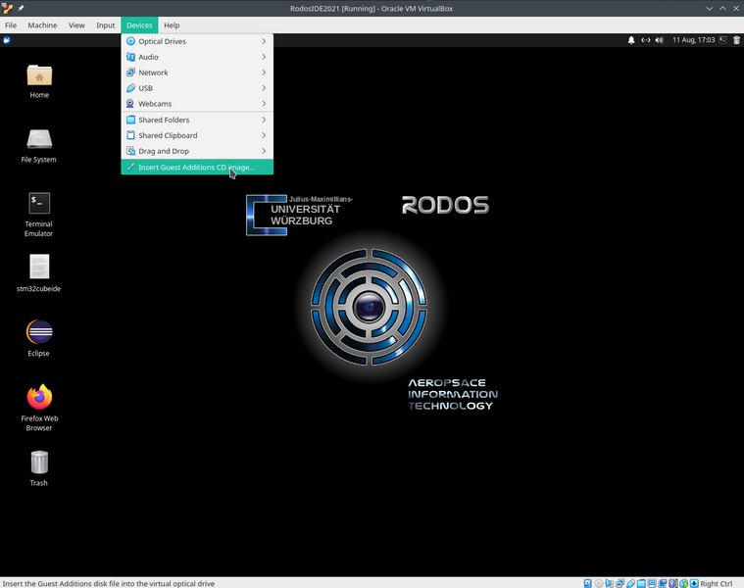This screenshot has height=588, width=744.
Task: Click the date and time clock in panel
Action: [x=692, y=40]
